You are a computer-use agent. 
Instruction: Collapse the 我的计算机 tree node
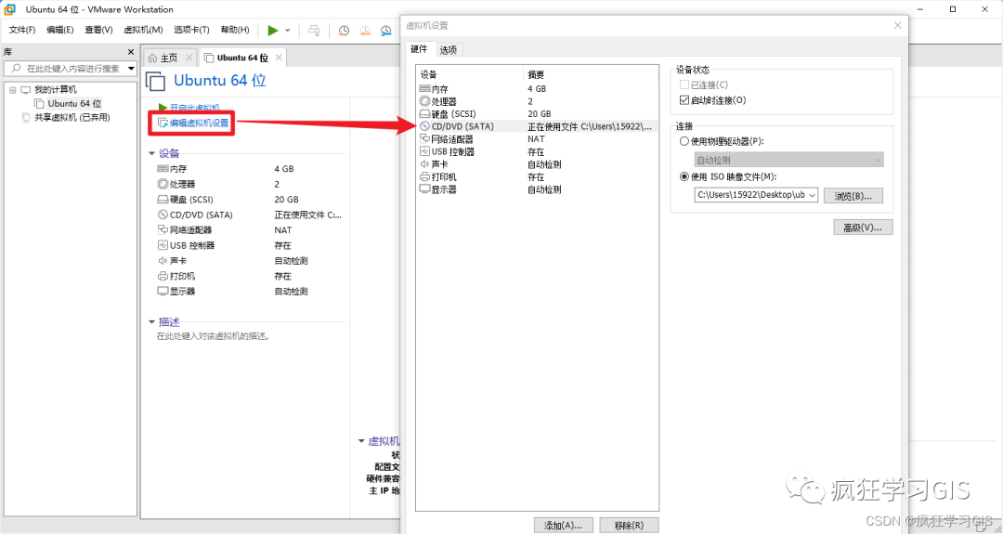pyautogui.click(x=12, y=89)
